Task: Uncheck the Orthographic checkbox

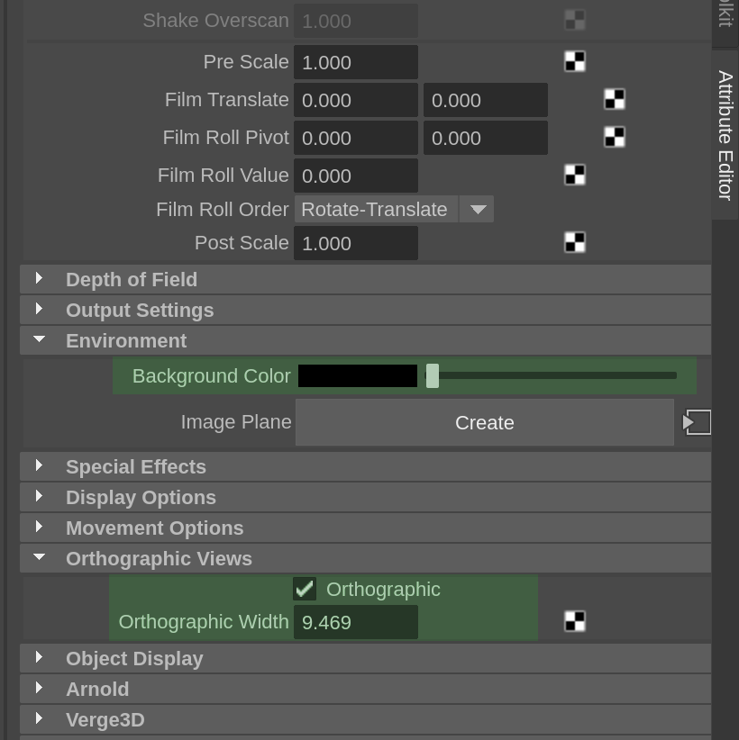Action: [x=305, y=589]
